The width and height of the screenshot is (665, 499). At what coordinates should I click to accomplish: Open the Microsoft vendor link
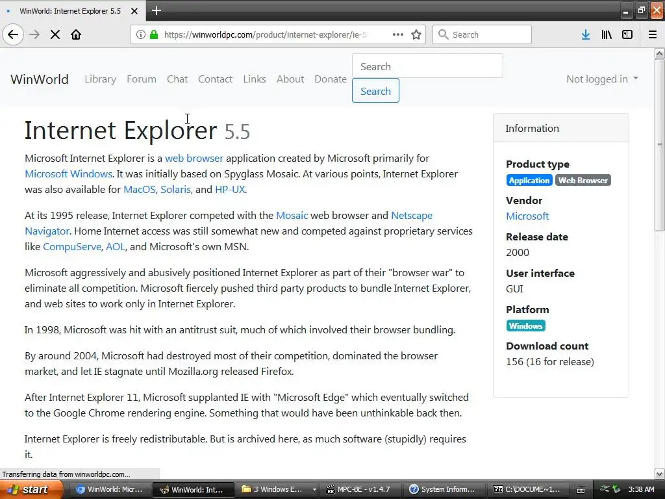(x=527, y=216)
